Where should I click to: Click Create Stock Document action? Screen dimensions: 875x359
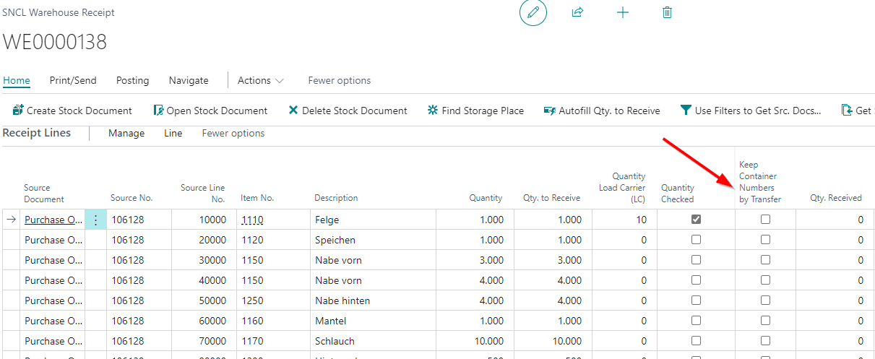pos(72,111)
